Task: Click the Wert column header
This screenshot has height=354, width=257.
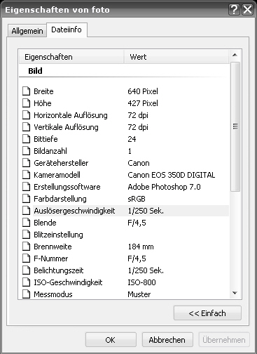Action: pos(176,57)
